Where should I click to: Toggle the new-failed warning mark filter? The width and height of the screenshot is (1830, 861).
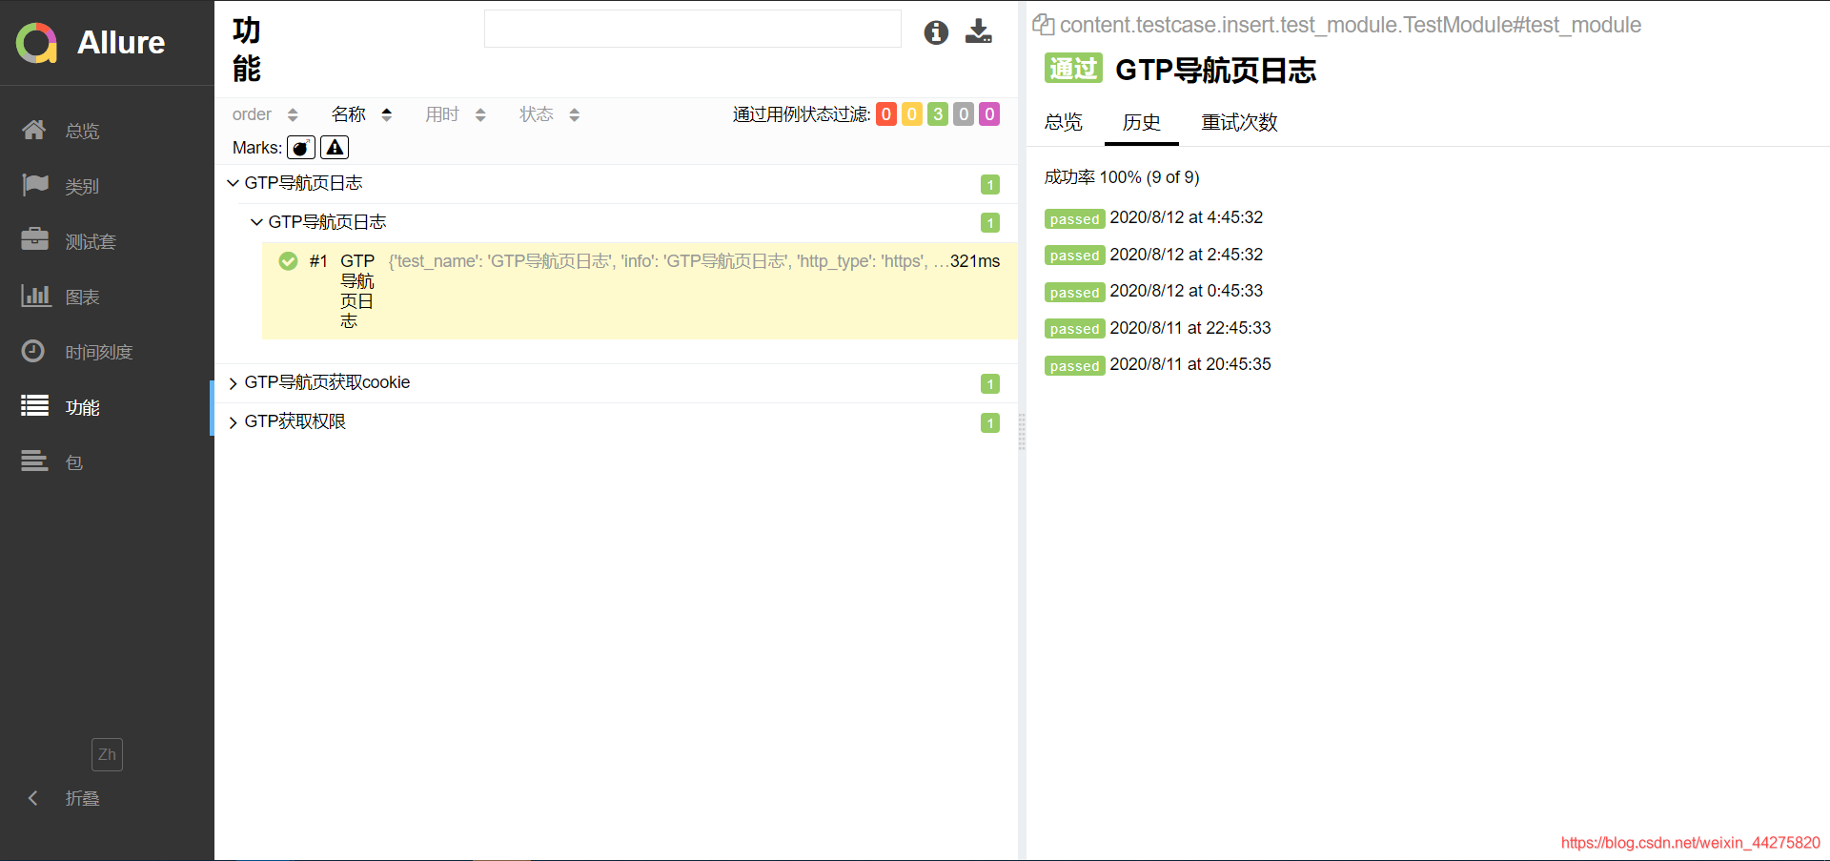[335, 148]
